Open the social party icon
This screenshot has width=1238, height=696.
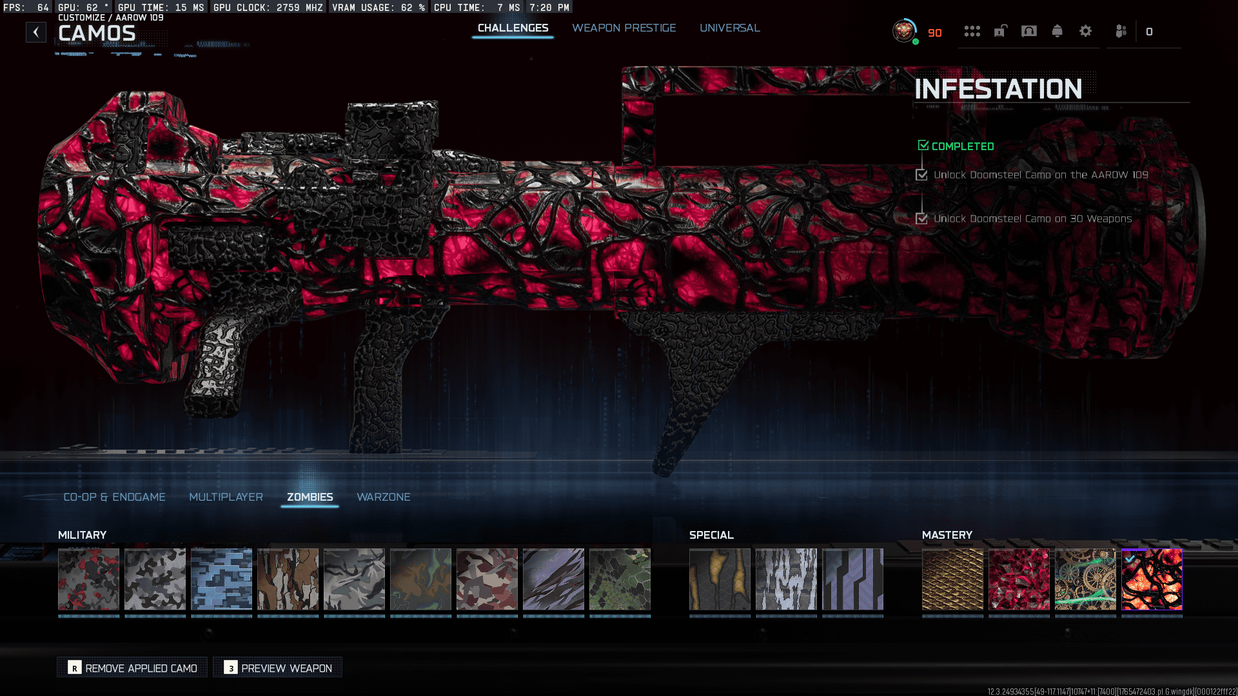(x=1121, y=31)
